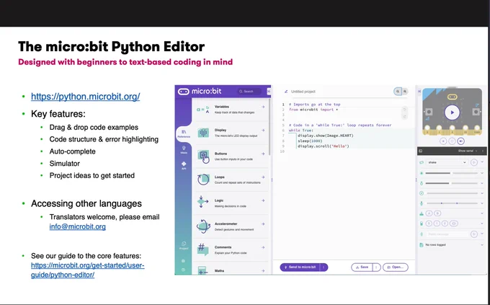This screenshot has height=305, width=490.
Task: Mute the simulator sound
Action: pyautogui.click(x=461, y=141)
